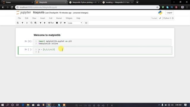The image size is (190, 107).
Task: Click the import matplotlib code line
Action: [55, 41]
